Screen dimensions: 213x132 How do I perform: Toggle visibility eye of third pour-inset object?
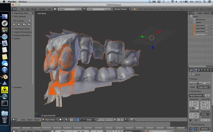[207, 31]
